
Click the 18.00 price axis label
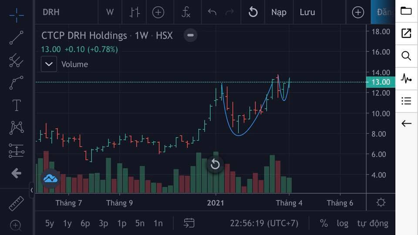pyautogui.click(x=381, y=31)
